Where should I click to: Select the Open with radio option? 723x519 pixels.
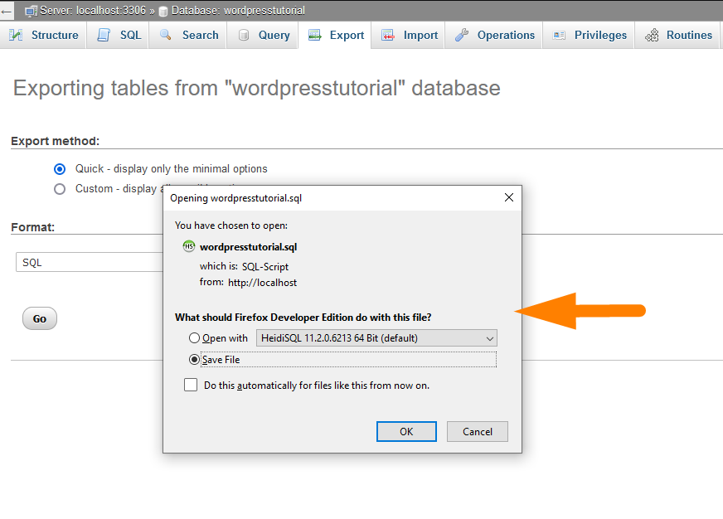(195, 338)
